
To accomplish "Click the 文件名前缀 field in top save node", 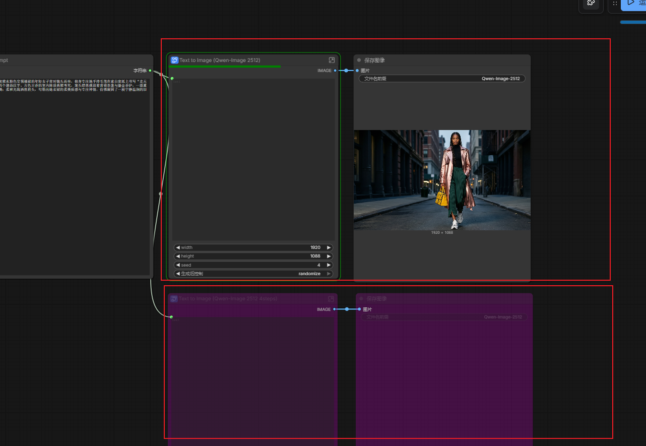I will (442, 79).
